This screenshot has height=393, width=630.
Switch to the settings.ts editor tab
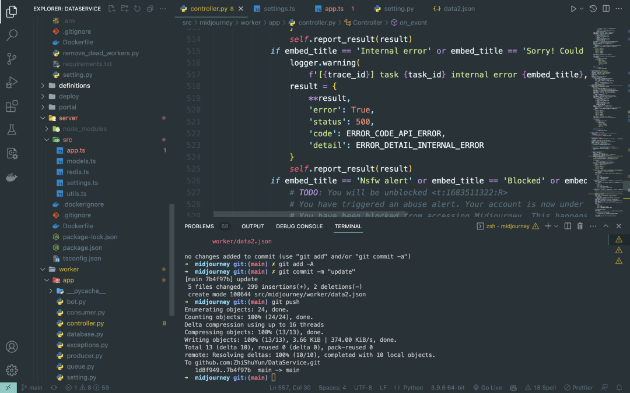click(x=274, y=8)
